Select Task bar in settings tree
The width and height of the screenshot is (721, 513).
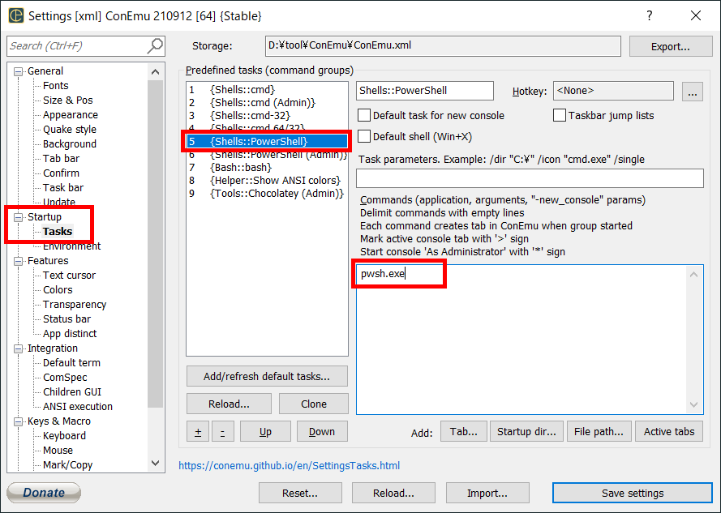(x=63, y=188)
